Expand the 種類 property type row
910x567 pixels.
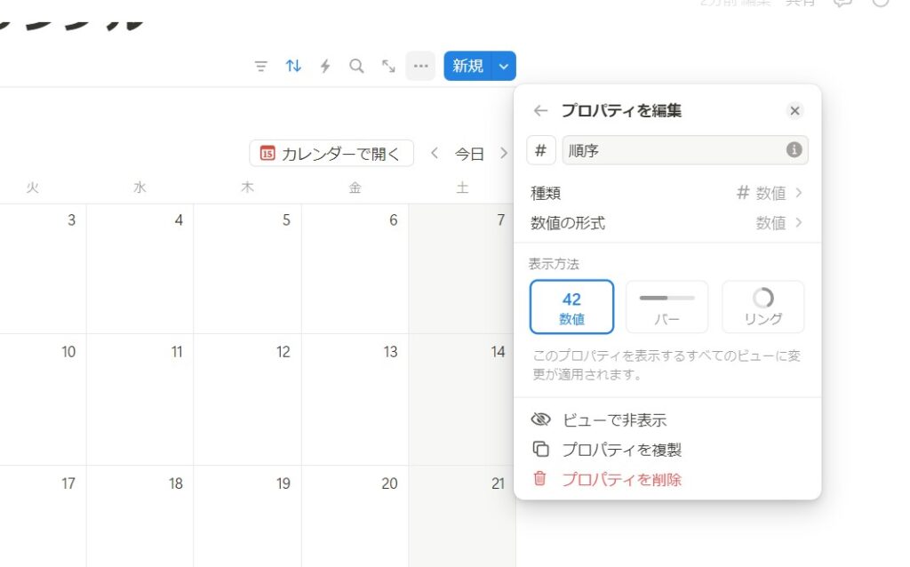(x=667, y=193)
